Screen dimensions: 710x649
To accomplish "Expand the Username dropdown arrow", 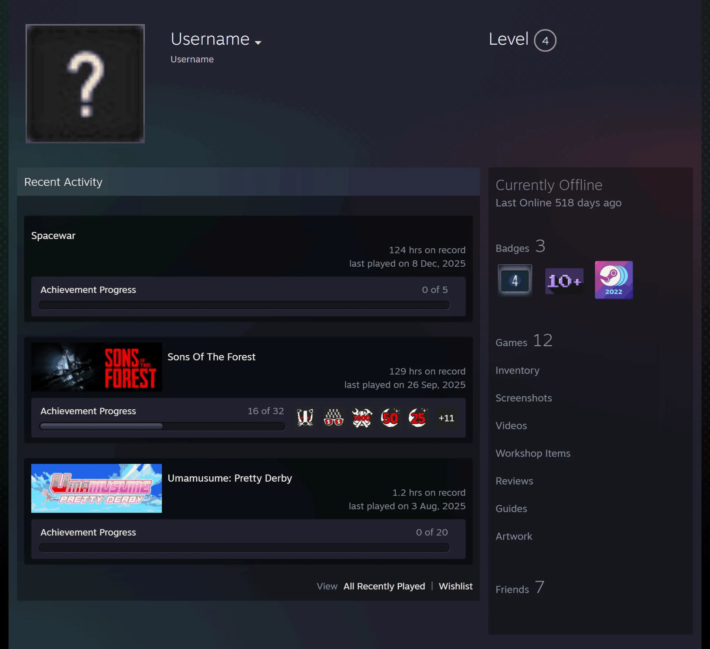I will [258, 42].
